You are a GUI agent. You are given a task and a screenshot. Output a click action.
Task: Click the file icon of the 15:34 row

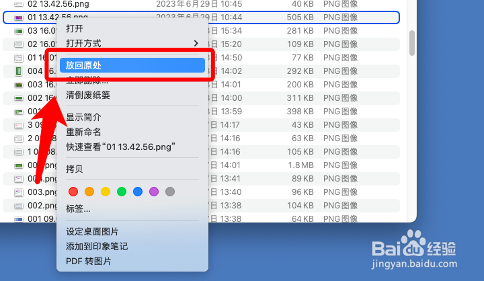click(19, 31)
